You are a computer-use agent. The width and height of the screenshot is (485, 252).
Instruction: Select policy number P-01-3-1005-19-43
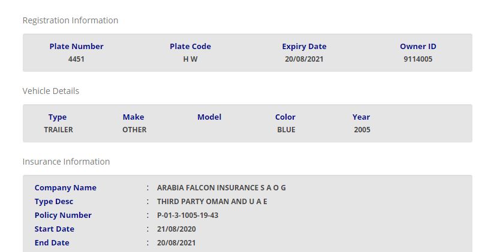tap(188, 215)
